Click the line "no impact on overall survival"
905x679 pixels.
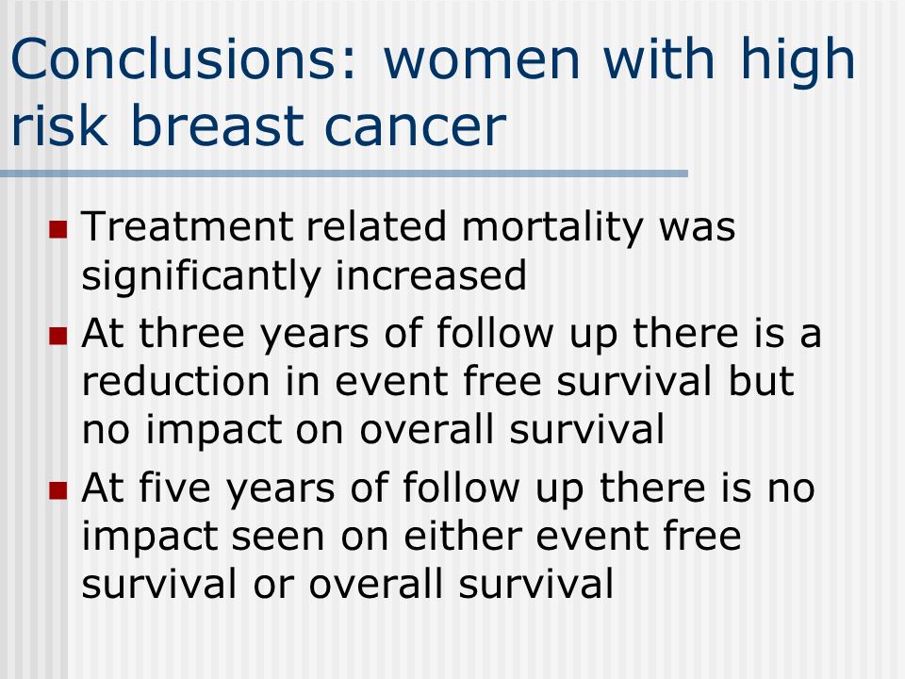click(373, 431)
